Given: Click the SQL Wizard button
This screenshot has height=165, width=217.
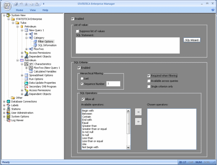Looking at the screenshot, I should click(x=192, y=40).
